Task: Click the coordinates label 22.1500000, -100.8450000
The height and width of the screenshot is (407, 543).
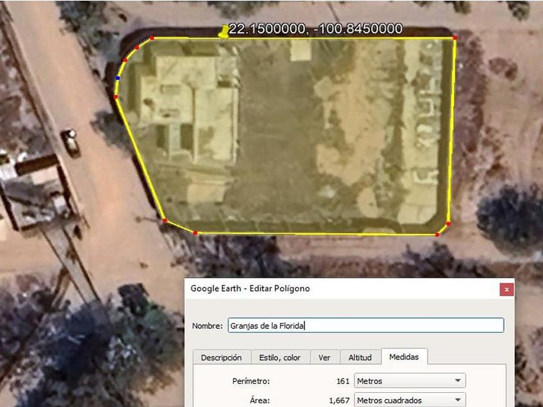Action: tap(315, 28)
